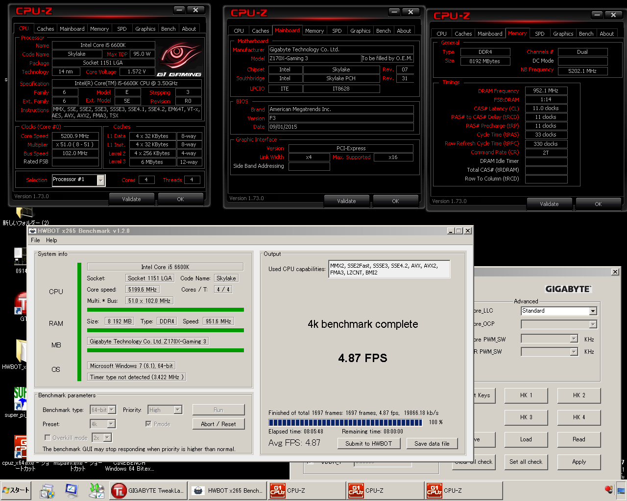Screen dimensions: 627x501
Task: Click Submit to HWBOT button
Action: 369,444
